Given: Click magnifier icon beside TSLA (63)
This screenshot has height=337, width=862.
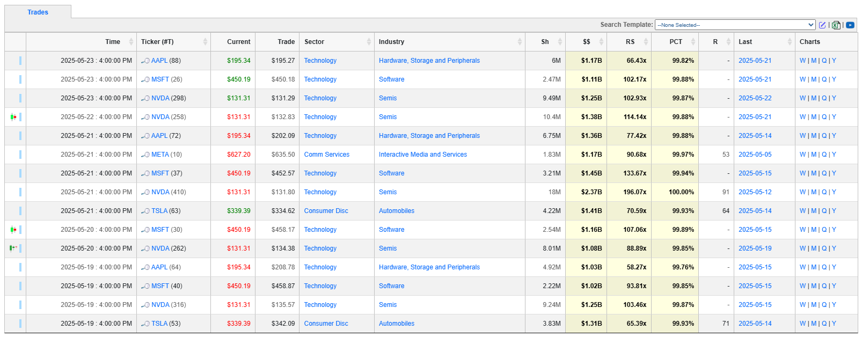Looking at the screenshot, I should [x=145, y=211].
